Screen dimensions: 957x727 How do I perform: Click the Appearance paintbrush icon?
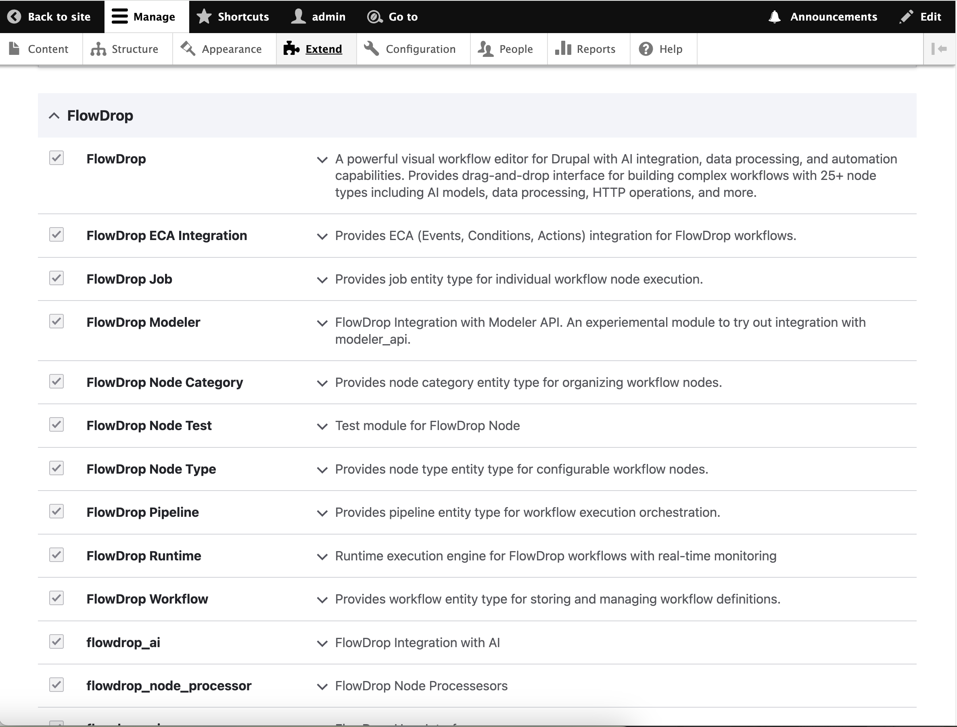tap(188, 48)
